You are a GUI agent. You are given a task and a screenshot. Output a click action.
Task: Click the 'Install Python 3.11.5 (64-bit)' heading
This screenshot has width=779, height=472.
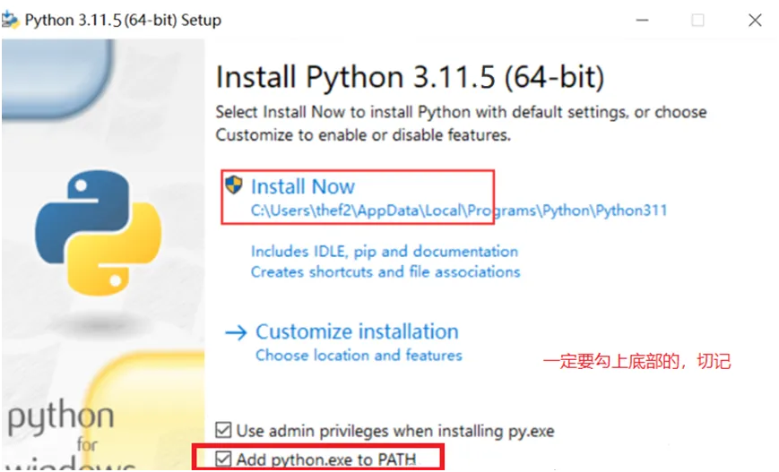(x=410, y=77)
